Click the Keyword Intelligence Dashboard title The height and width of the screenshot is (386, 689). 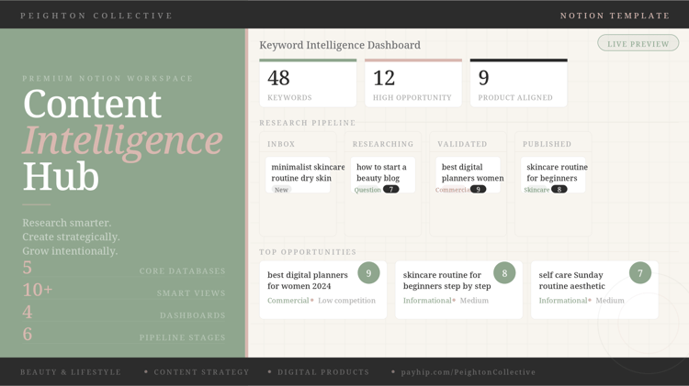pos(340,45)
